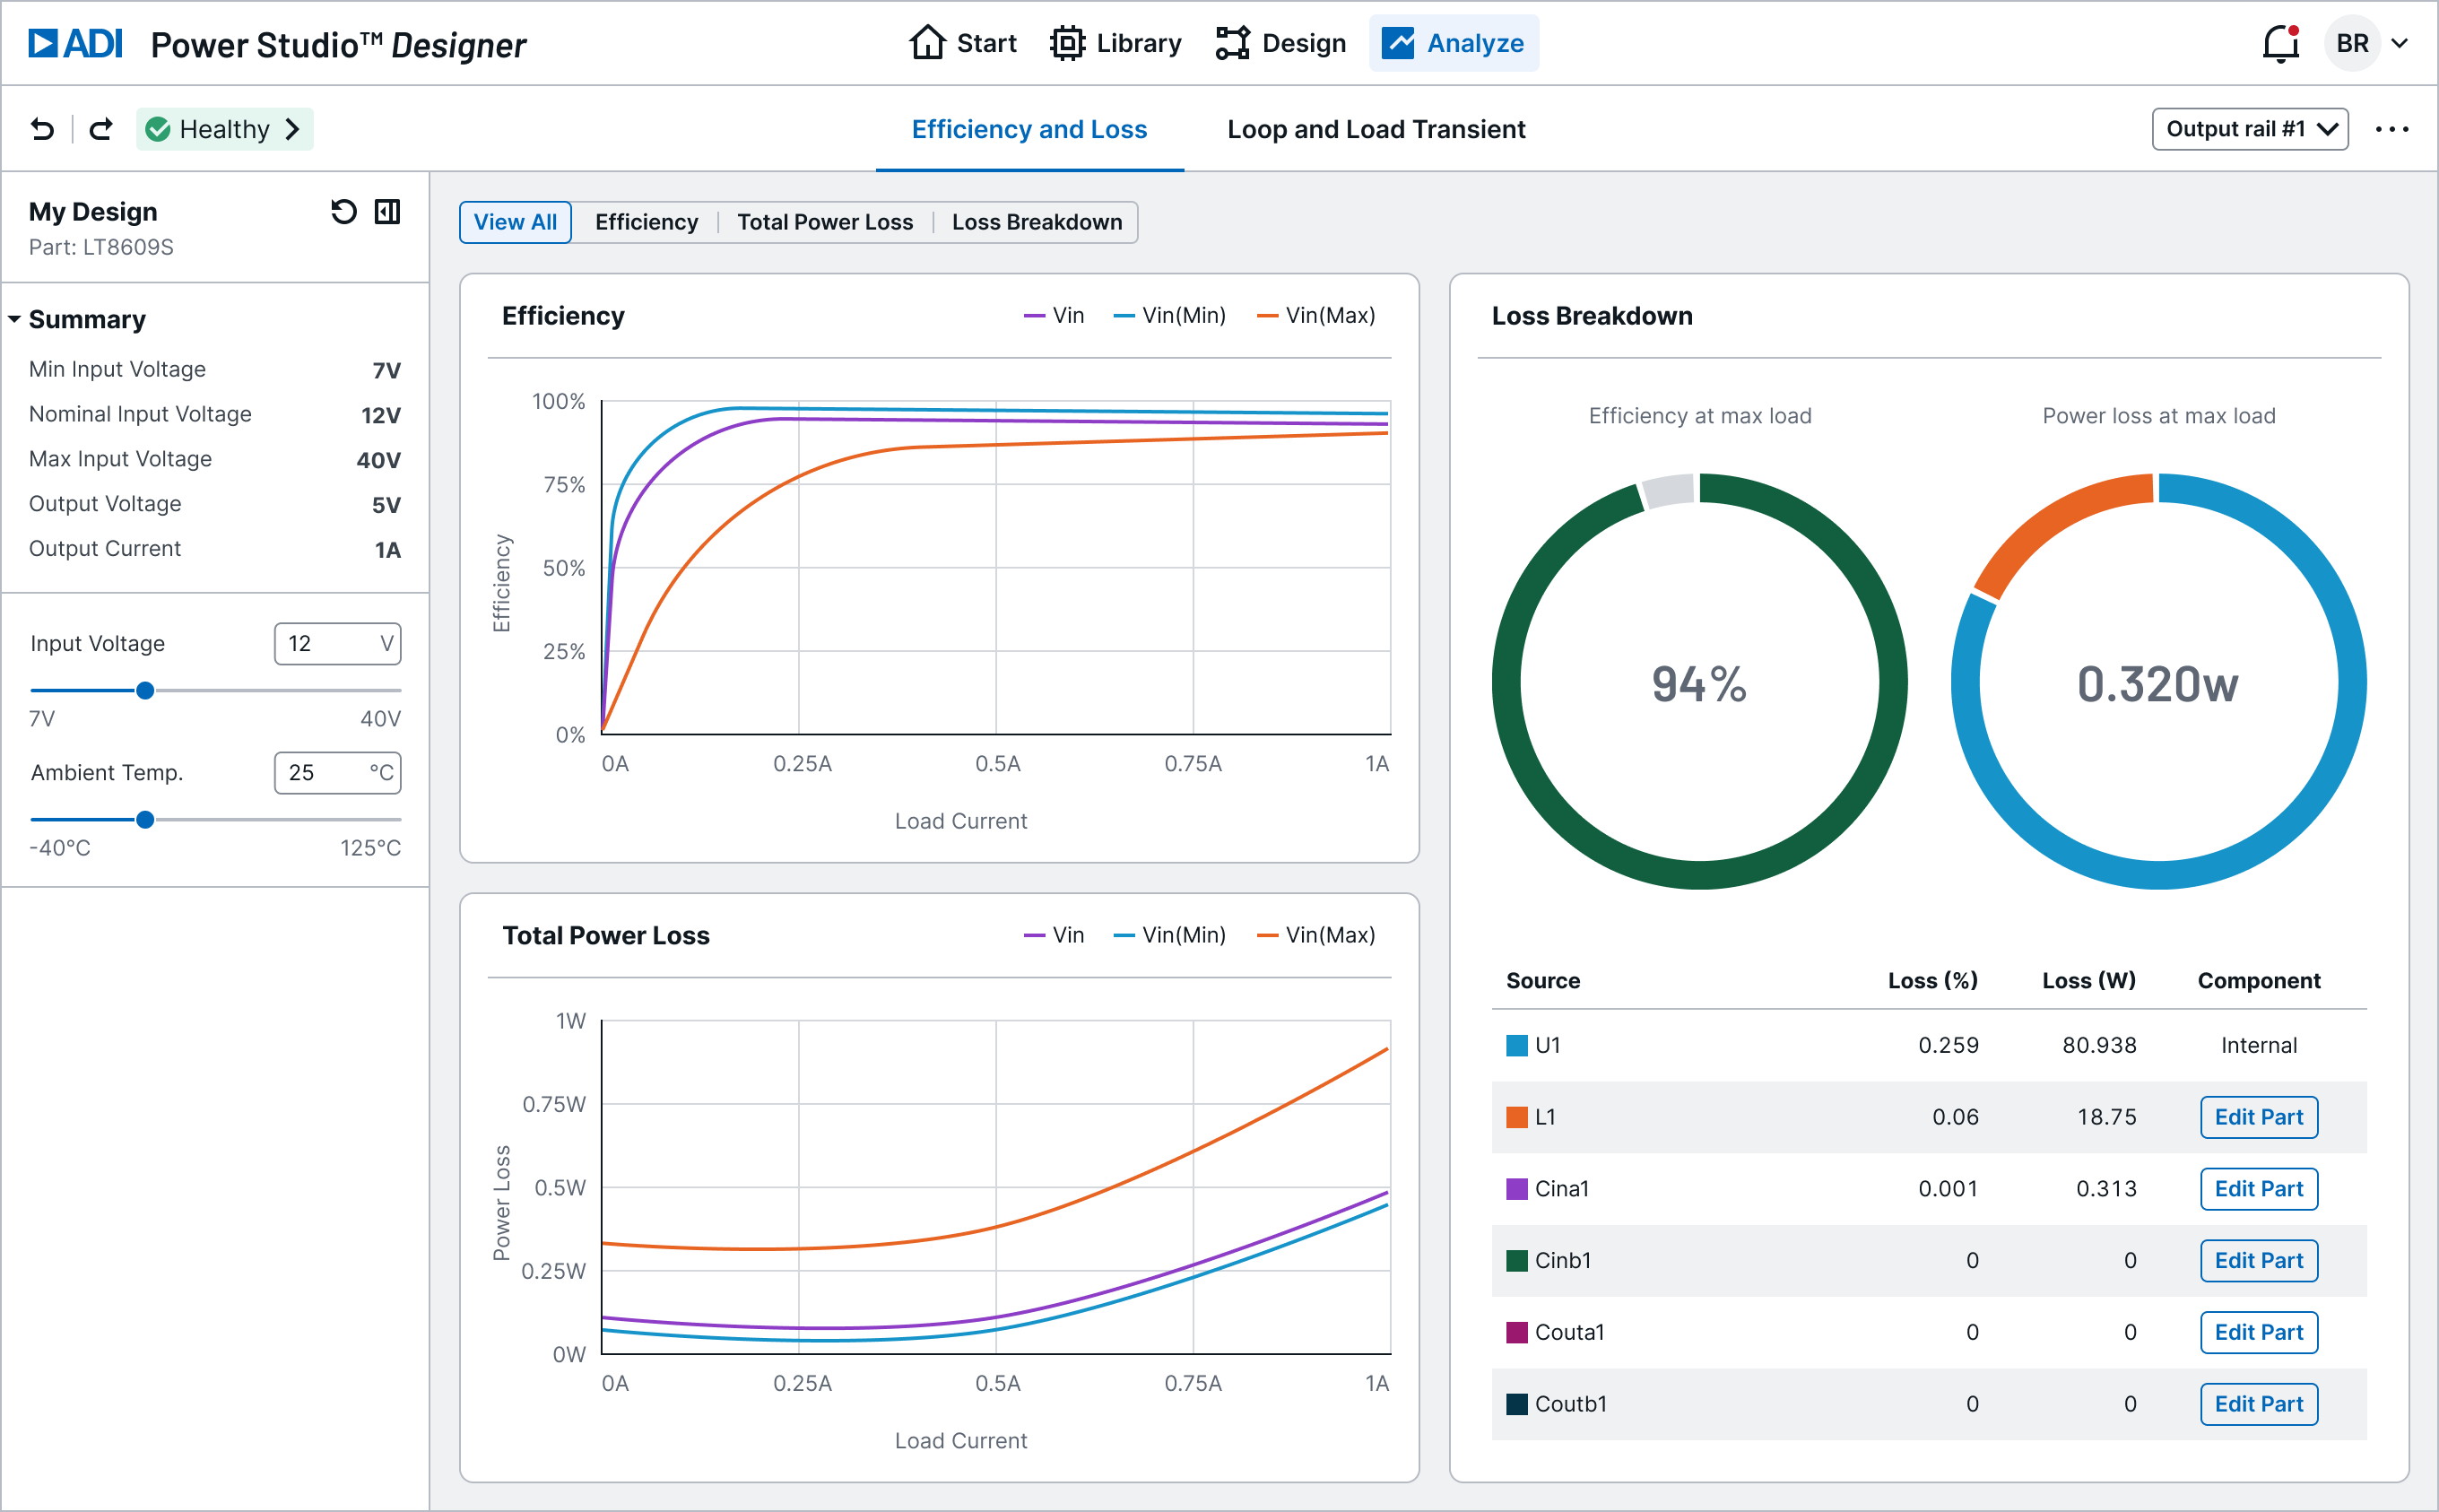
Task: Open the Start page via home icon
Action: tap(927, 43)
